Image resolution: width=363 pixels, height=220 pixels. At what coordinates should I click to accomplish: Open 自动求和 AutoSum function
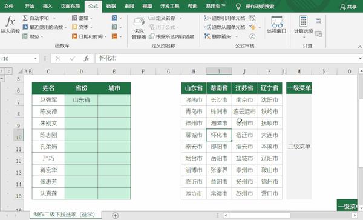pos(36,18)
